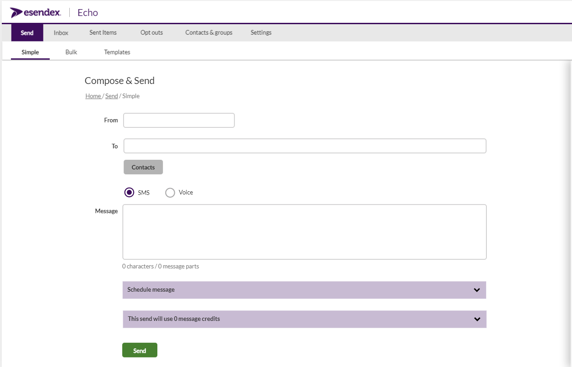Select the SMS radio button
This screenshot has width=572, height=367.
(x=129, y=193)
